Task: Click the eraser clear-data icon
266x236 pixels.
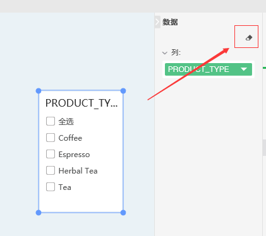Action: click(x=249, y=38)
